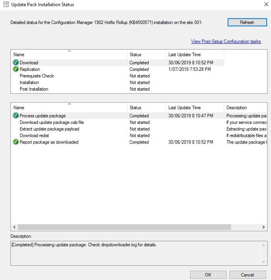This screenshot has height=280, width=271.
Task: Click 'The update package' description cell
Action: [247, 142]
